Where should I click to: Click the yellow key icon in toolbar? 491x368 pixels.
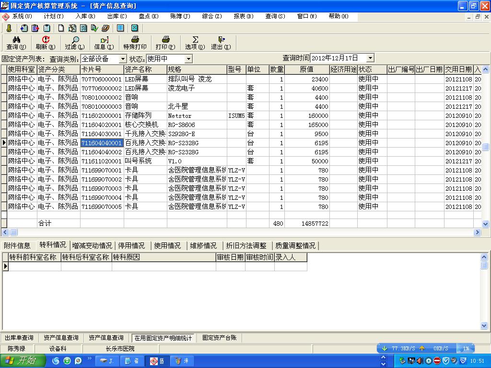[x=9, y=28]
